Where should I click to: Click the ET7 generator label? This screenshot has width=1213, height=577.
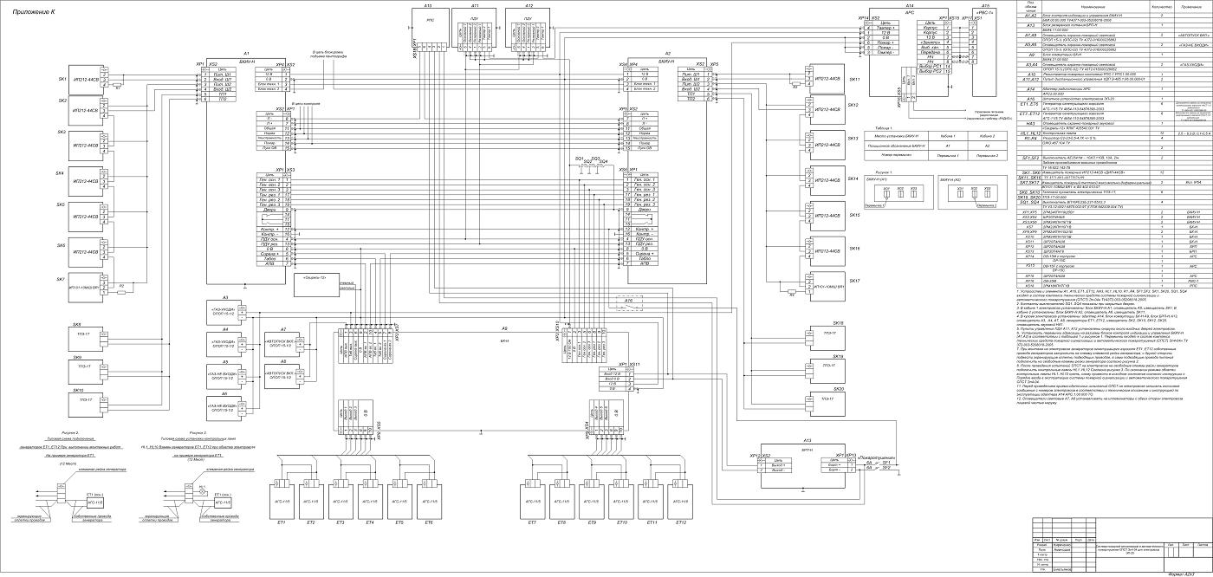532,523
